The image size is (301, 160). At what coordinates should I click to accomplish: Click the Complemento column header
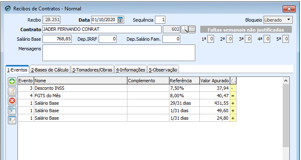click(148, 81)
